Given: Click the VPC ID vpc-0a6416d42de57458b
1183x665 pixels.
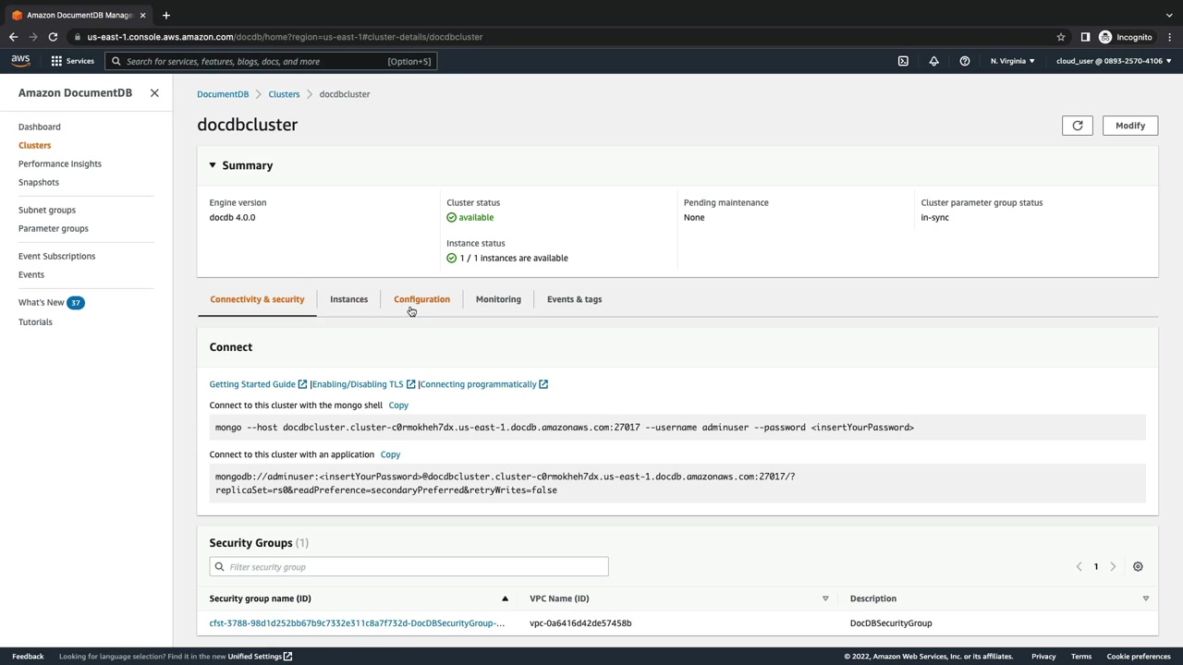Looking at the screenshot, I should (x=580, y=623).
